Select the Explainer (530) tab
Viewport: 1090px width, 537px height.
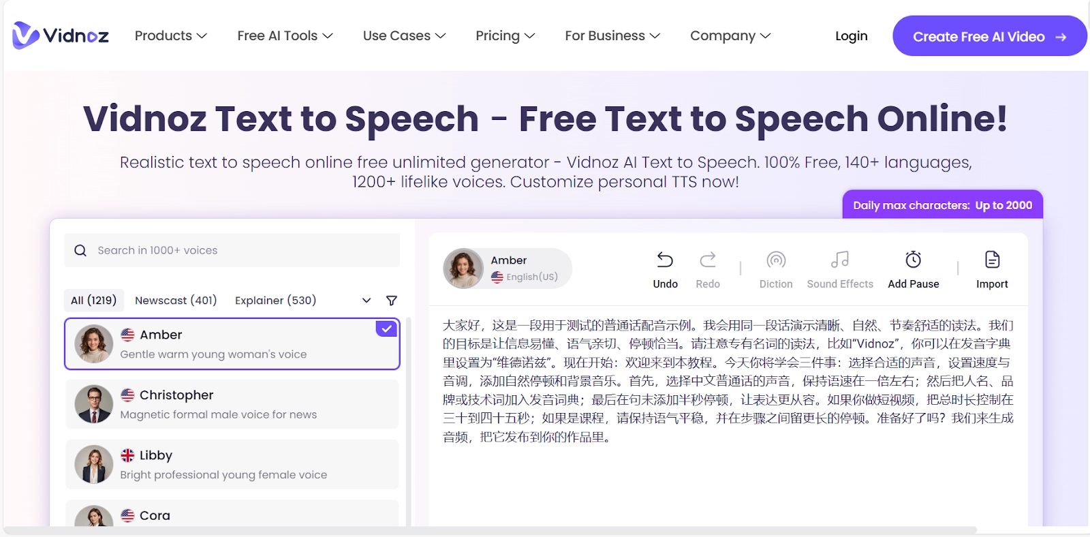[276, 301]
